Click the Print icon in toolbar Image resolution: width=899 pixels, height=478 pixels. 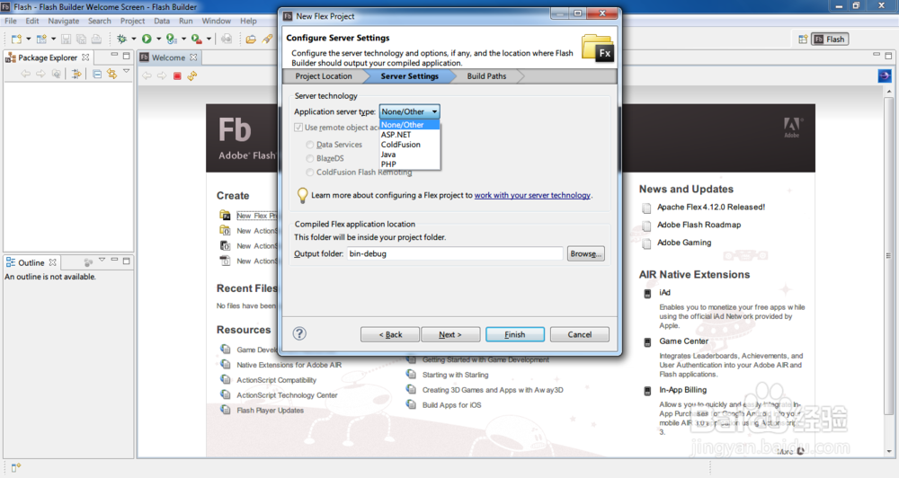point(96,39)
